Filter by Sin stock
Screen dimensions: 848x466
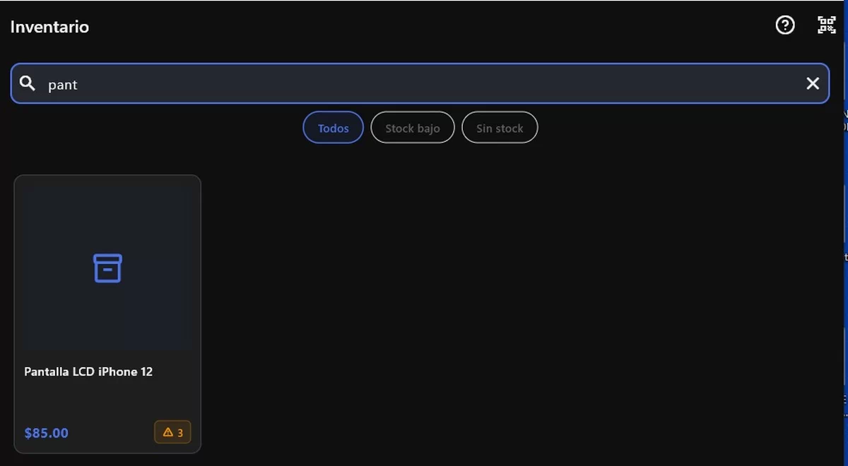click(x=500, y=128)
